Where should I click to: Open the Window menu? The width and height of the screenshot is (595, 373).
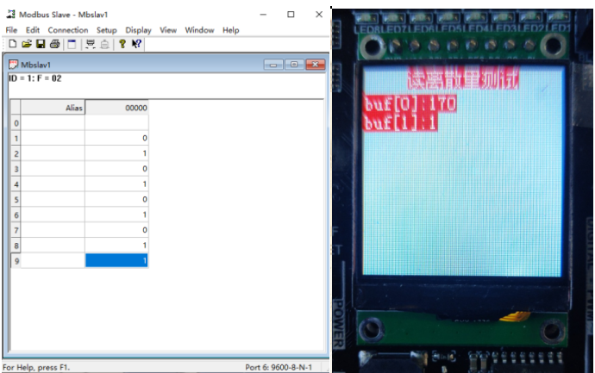pos(199,30)
